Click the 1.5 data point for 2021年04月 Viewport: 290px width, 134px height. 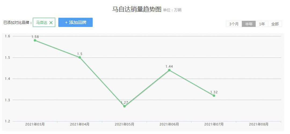point(80,57)
